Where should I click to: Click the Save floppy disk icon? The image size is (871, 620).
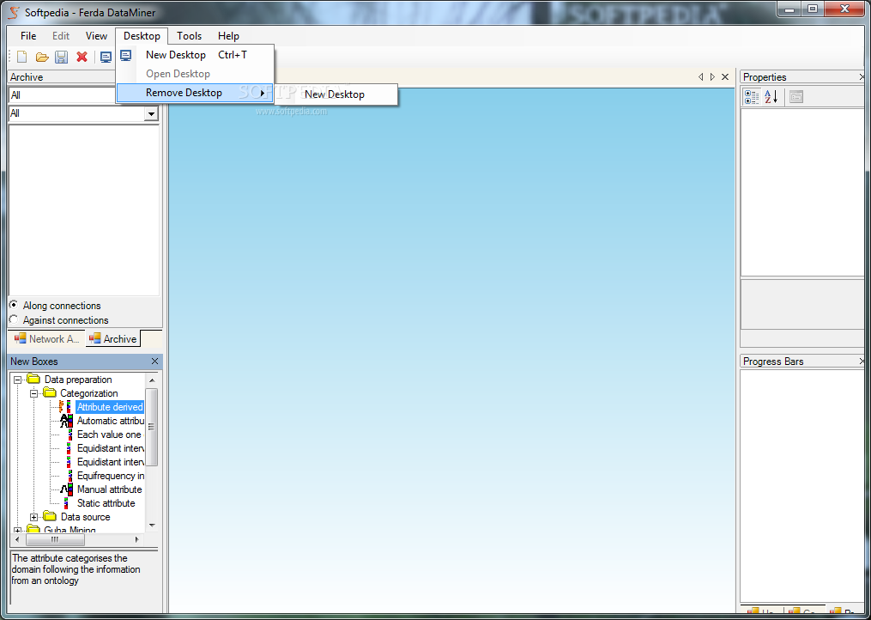pyautogui.click(x=62, y=57)
